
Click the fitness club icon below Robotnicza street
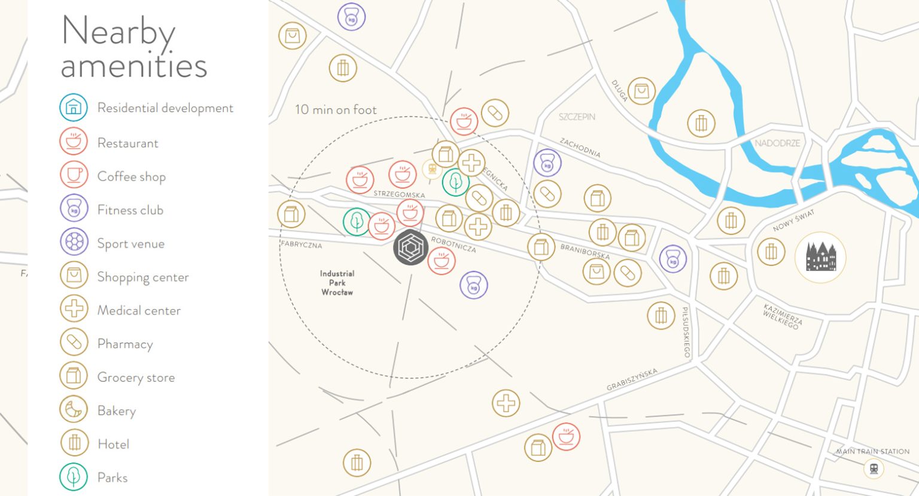pyautogui.click(x=474, y=285)
